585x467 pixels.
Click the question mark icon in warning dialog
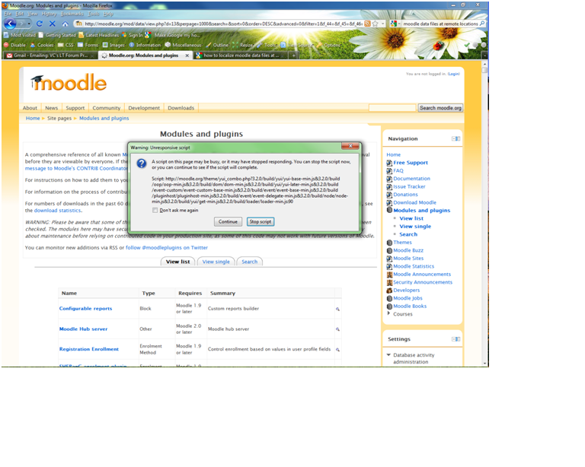[x=142, y=164]
